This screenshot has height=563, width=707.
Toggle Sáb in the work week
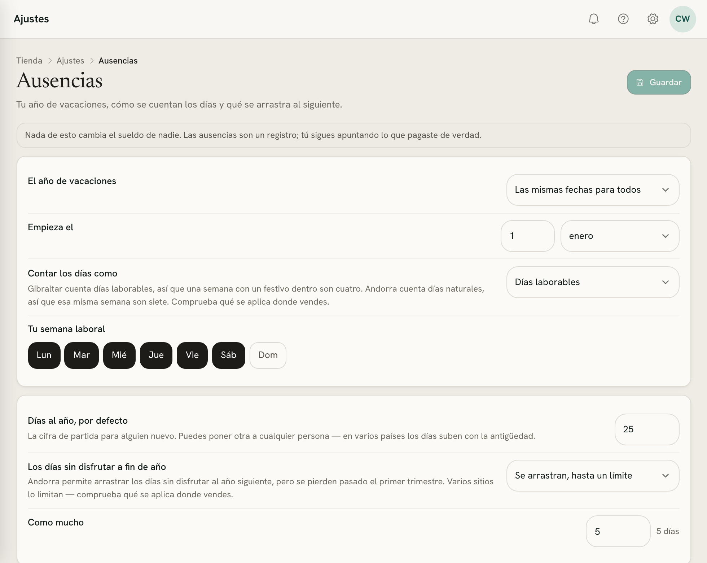(229, 355)
